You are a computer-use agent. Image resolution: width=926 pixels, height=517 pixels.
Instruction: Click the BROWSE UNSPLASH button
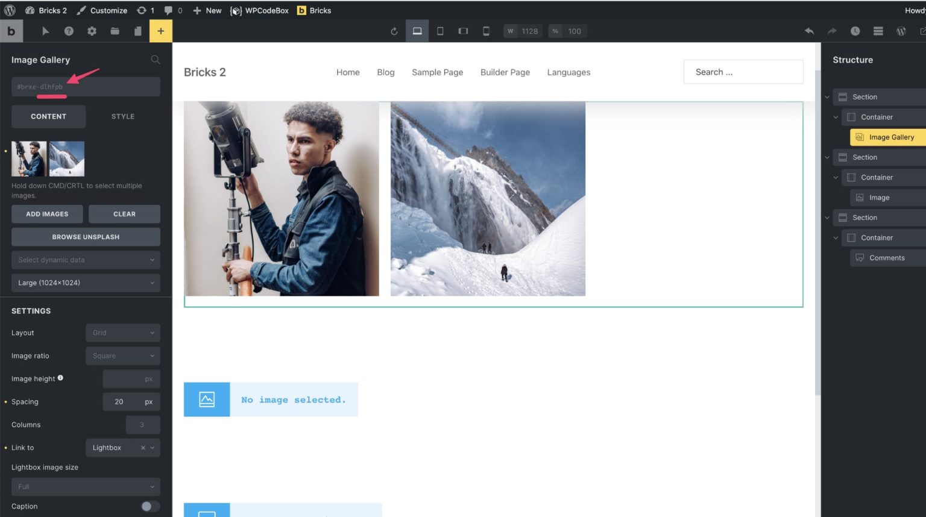tap(85, 236)
